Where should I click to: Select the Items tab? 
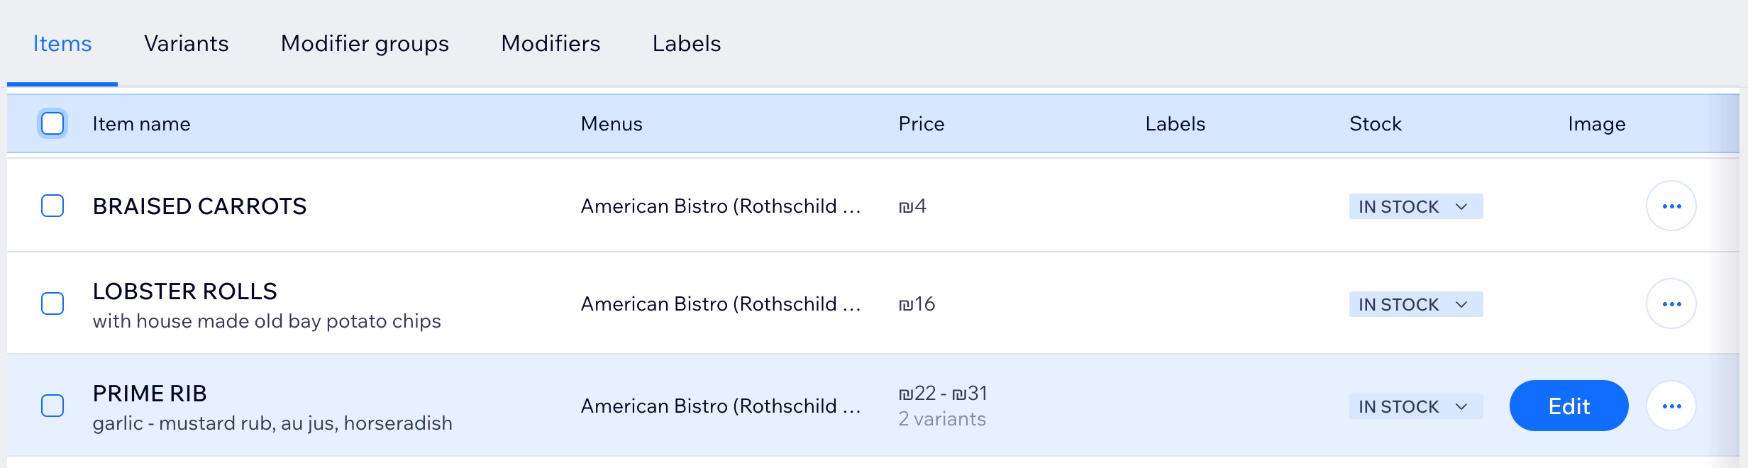coord(62,44)
